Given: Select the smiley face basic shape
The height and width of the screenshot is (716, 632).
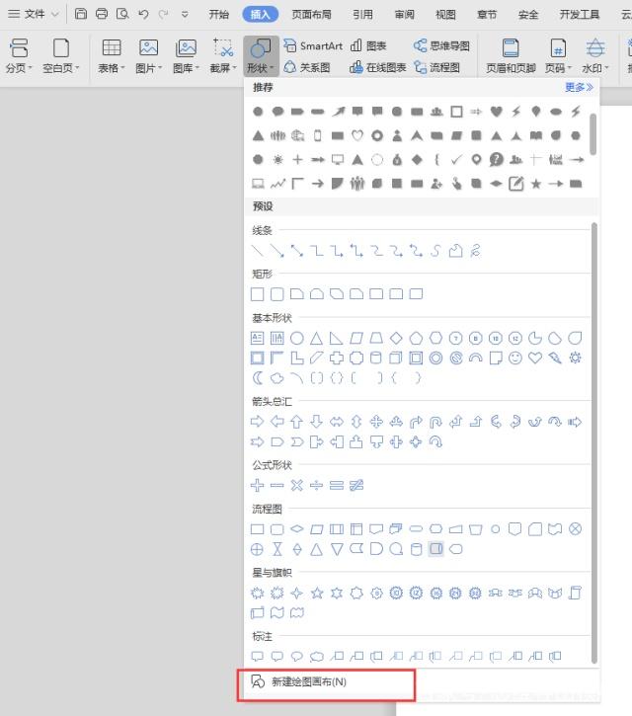Looking at the screenshot, I should (x=515, y=358).
